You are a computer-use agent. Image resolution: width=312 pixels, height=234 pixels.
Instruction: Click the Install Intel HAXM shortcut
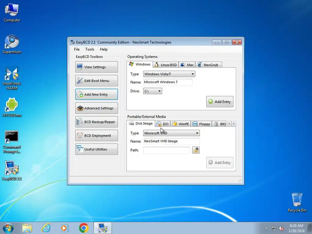click(12, 78)
